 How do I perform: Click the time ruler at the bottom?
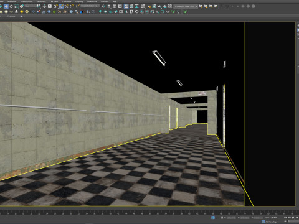[149, 212]
